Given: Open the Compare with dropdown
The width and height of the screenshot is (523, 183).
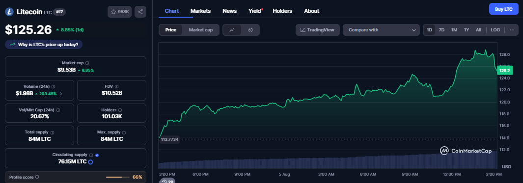Looking at the screenshot, I should [x=381, y=29].
